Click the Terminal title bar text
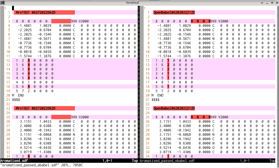This screenshot has width=279, height=168. [x=132, y=3]
